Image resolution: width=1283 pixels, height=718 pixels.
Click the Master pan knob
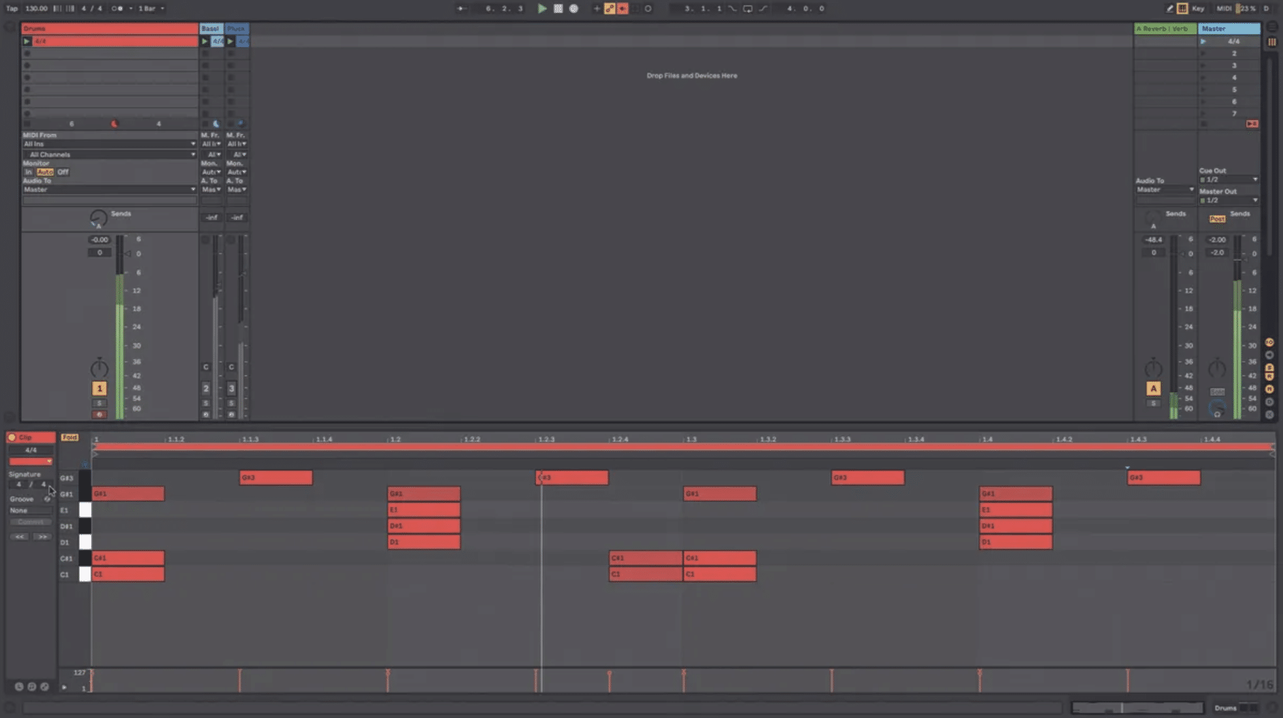click(1216, 369)
